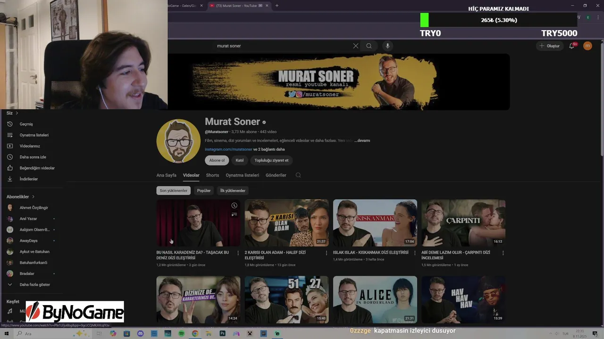Switch to the Shorts tab
The height and width of the screenshot is (339, 604).
click(212, 175)
